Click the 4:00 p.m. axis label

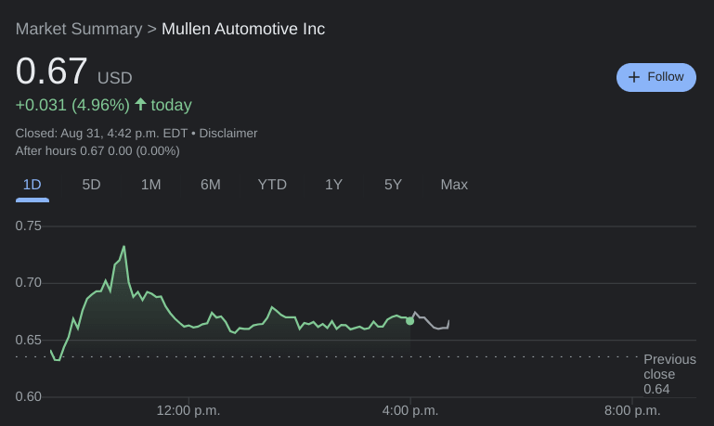point(409,410)
